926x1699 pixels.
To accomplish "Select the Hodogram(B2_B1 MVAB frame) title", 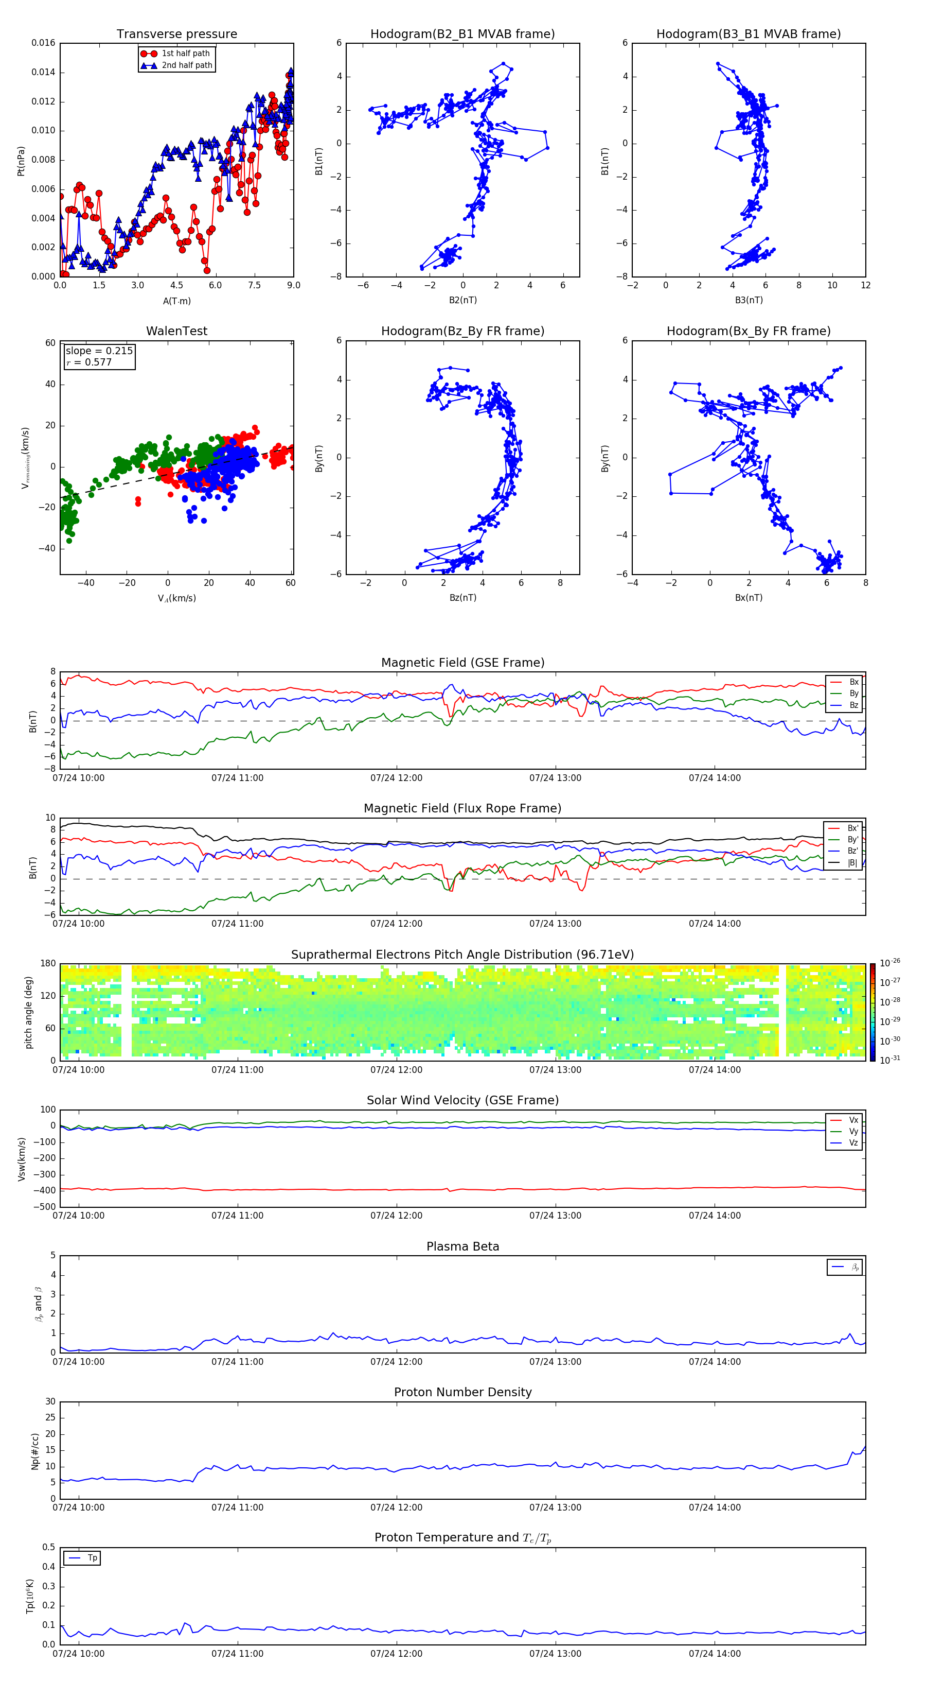I will click(462, 34).
